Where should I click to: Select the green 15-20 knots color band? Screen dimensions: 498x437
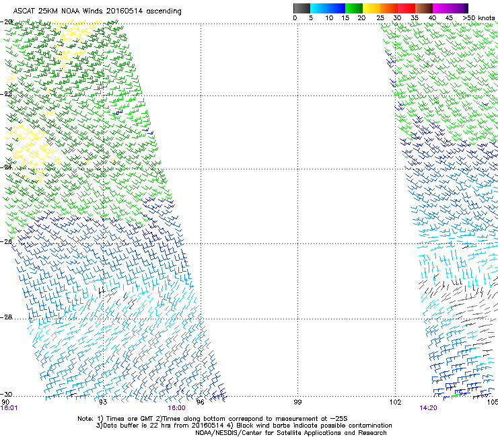354,8
